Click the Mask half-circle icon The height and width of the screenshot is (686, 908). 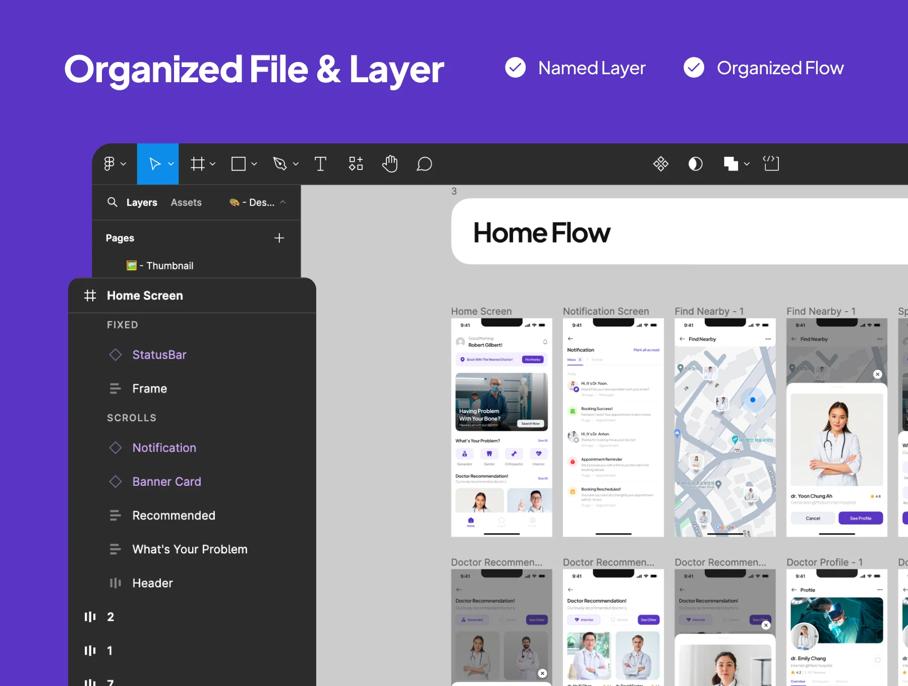(696, 164)
